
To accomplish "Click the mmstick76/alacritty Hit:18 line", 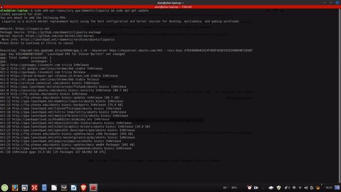I will 64,116.
